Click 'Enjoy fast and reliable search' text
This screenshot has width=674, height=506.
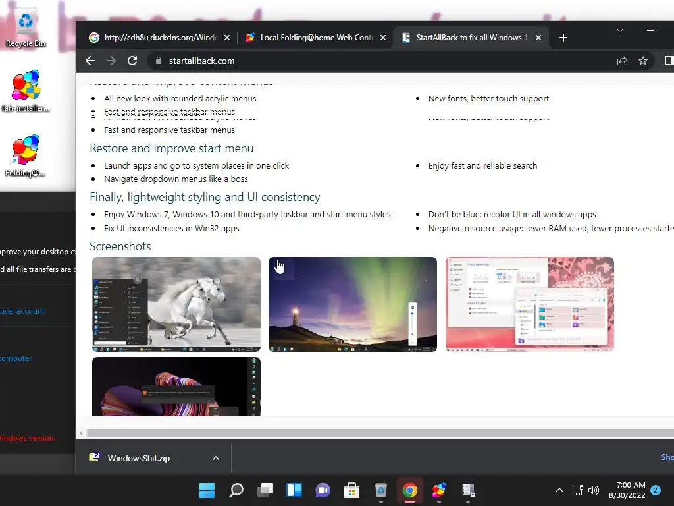click(482, 165)
